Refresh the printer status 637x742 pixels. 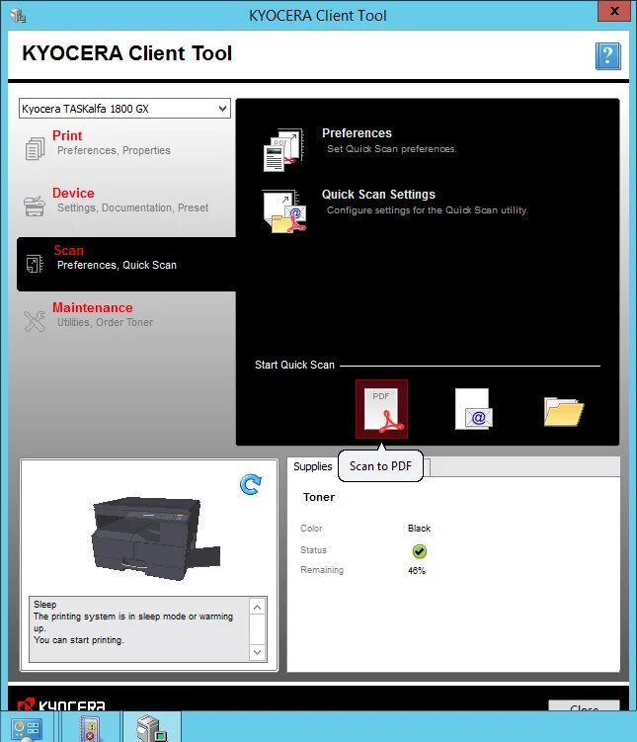[x=251, y=484]
